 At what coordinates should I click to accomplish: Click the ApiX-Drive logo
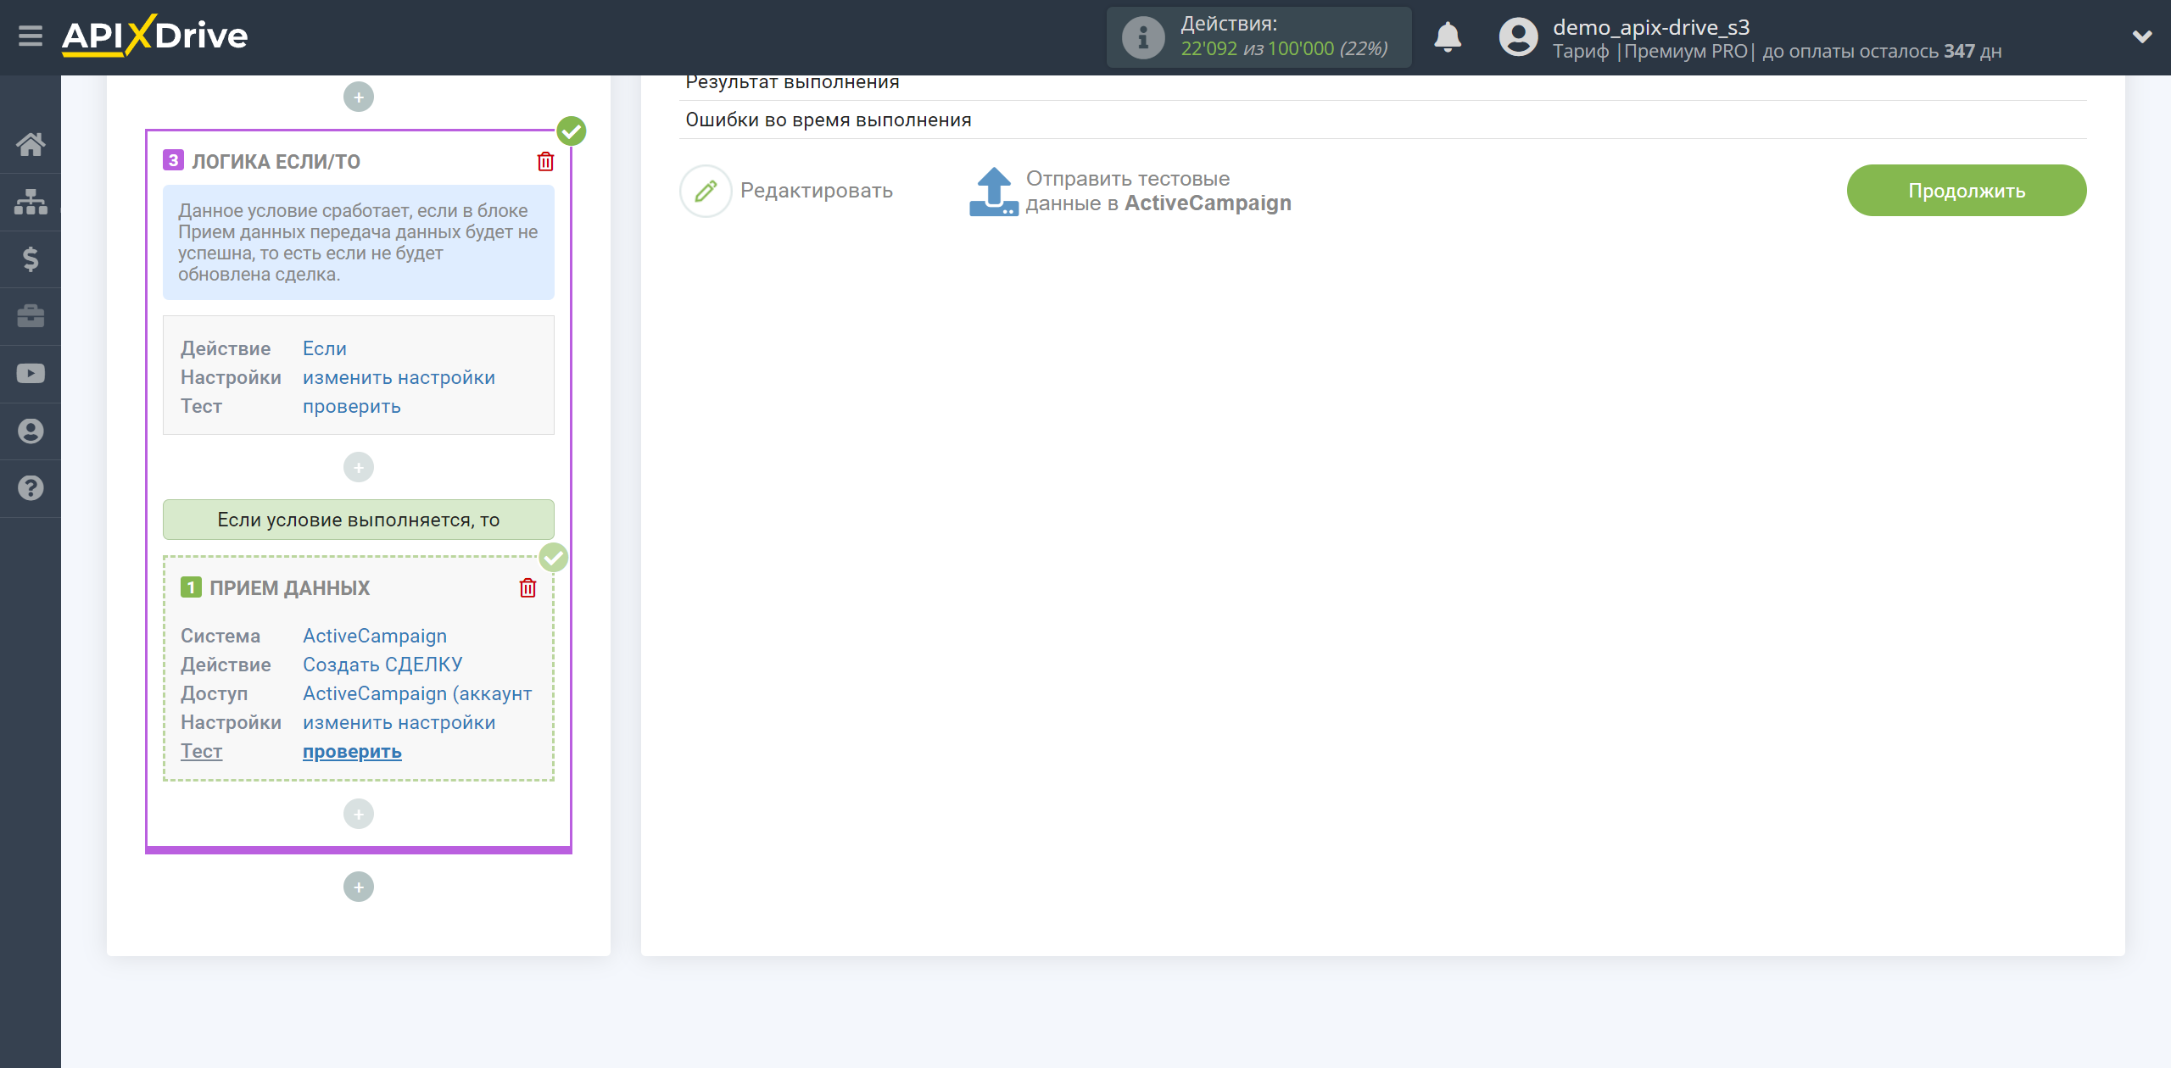(154, 36)
